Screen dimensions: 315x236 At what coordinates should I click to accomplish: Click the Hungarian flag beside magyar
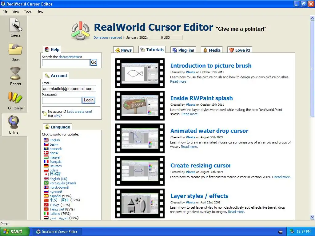(46, 157)
